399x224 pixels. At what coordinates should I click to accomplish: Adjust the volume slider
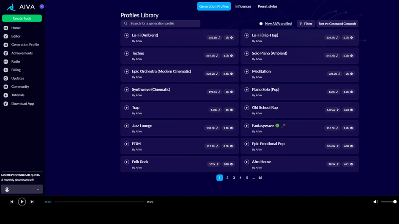(388, 202)
